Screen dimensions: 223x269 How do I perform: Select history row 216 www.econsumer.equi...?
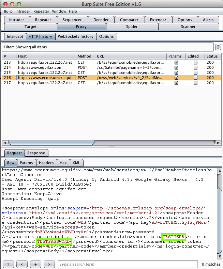coord(111,78)
